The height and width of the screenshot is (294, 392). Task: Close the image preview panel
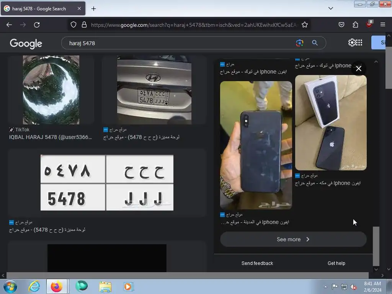pos(358,69)
